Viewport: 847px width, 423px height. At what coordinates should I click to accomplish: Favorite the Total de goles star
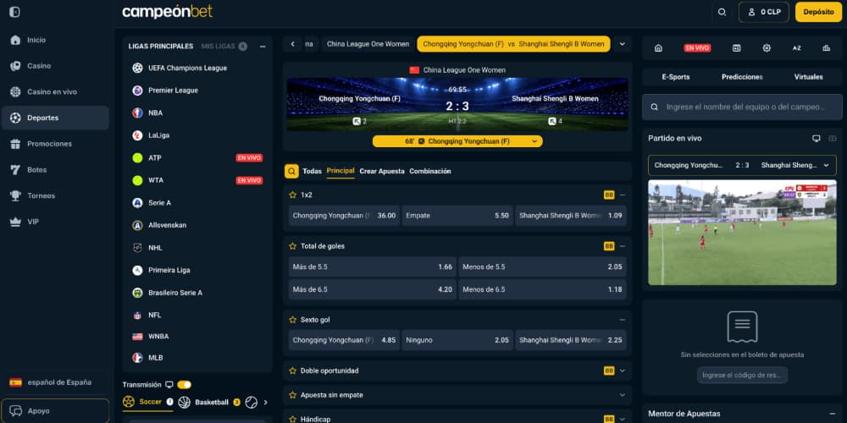[x=293, y=246]
